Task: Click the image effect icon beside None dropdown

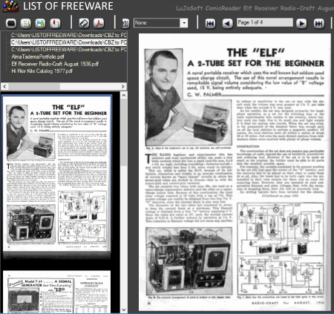Action: point(125,23)
